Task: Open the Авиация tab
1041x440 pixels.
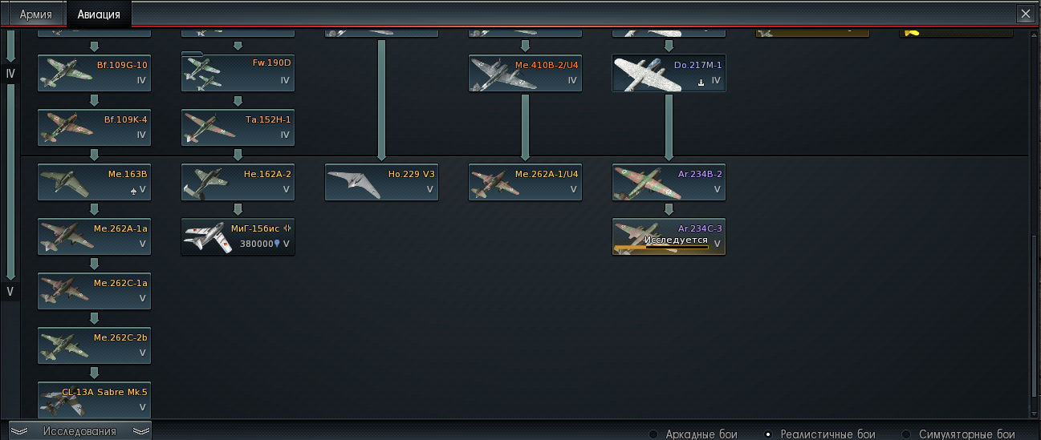Action: pos(99,14)
